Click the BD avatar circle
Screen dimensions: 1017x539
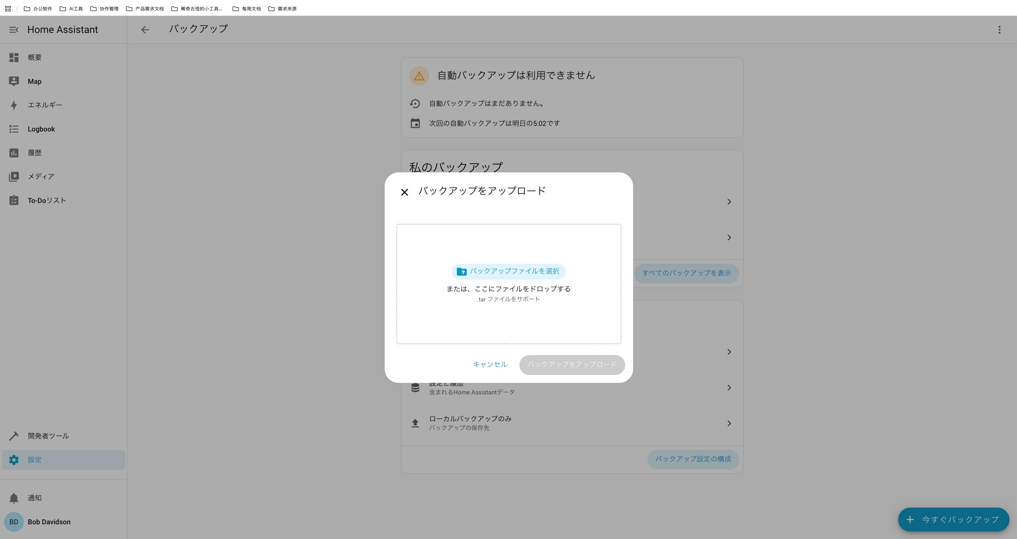[14, 522]
